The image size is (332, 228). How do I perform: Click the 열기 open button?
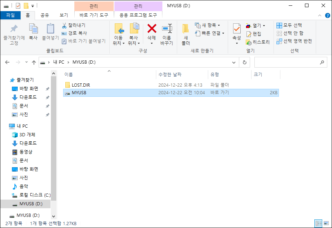pyautogui.click(x=254, y=26)
